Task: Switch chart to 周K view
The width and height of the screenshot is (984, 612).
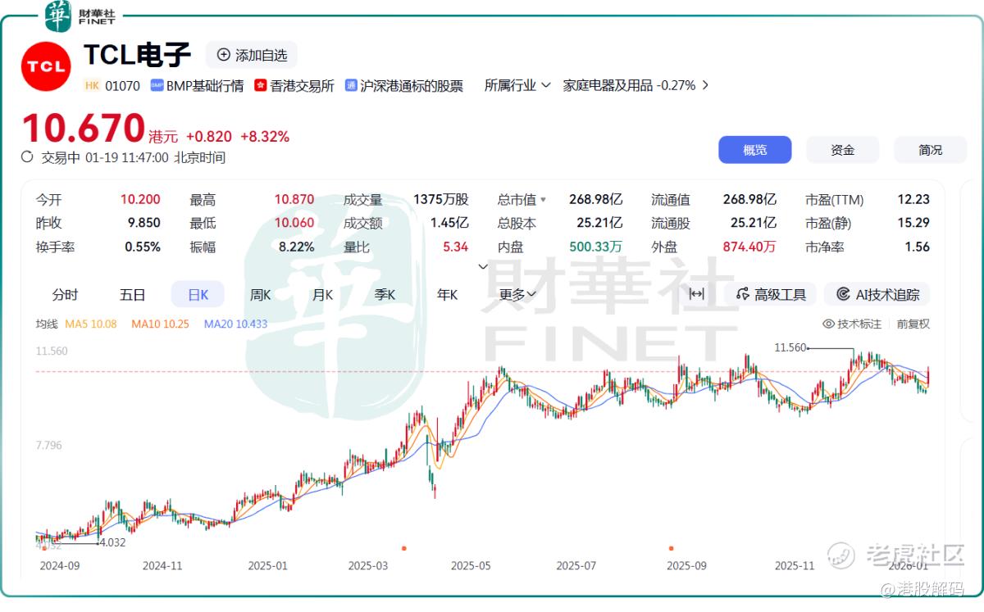Action: click(260, 295)
